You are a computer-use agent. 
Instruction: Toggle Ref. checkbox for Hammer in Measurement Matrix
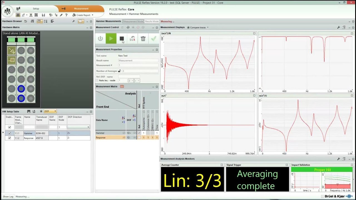tap(139, 133)
